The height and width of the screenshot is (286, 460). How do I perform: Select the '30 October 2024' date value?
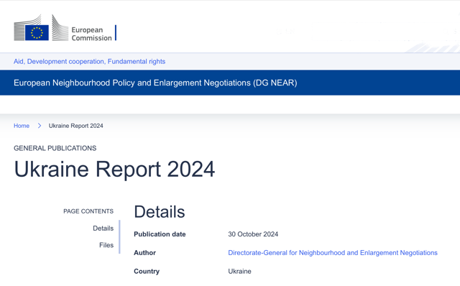(253, 234)
